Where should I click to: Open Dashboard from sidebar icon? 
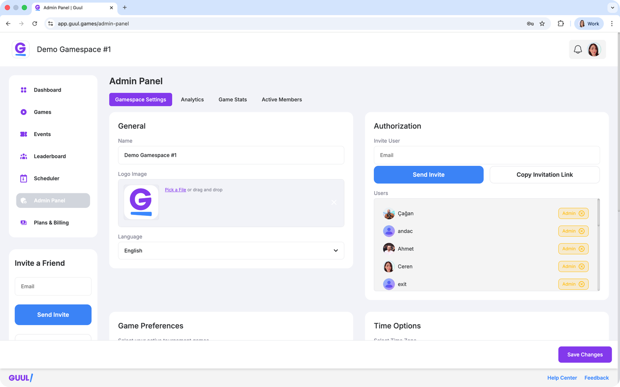point(24,90)
